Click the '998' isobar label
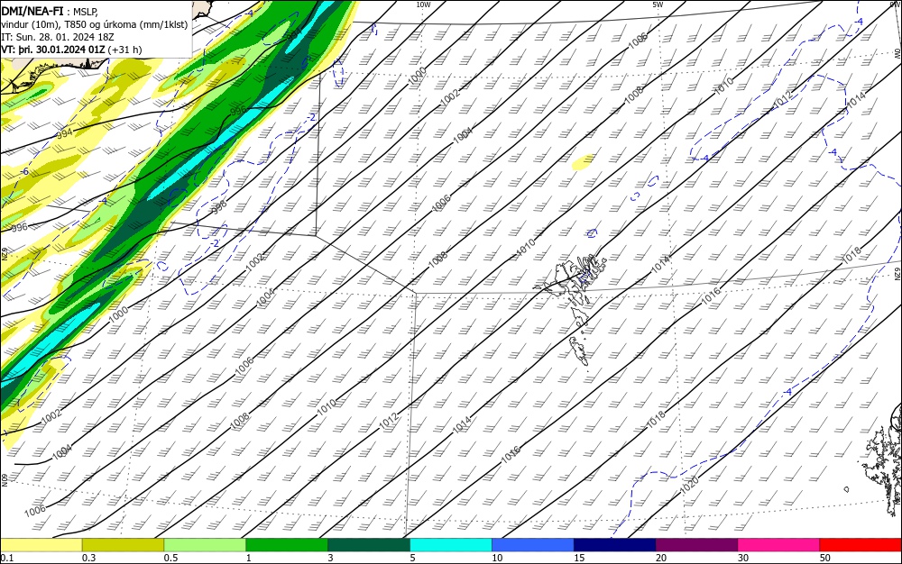Viewport: 902px width, 564px height. coord(219,206)
